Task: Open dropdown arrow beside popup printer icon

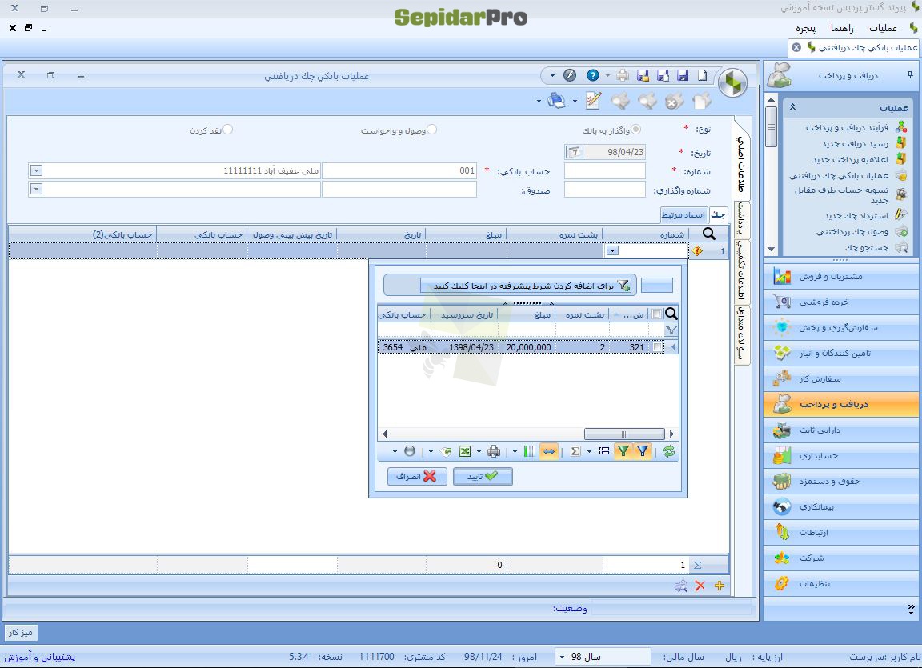Action: [x=479, y=451]
